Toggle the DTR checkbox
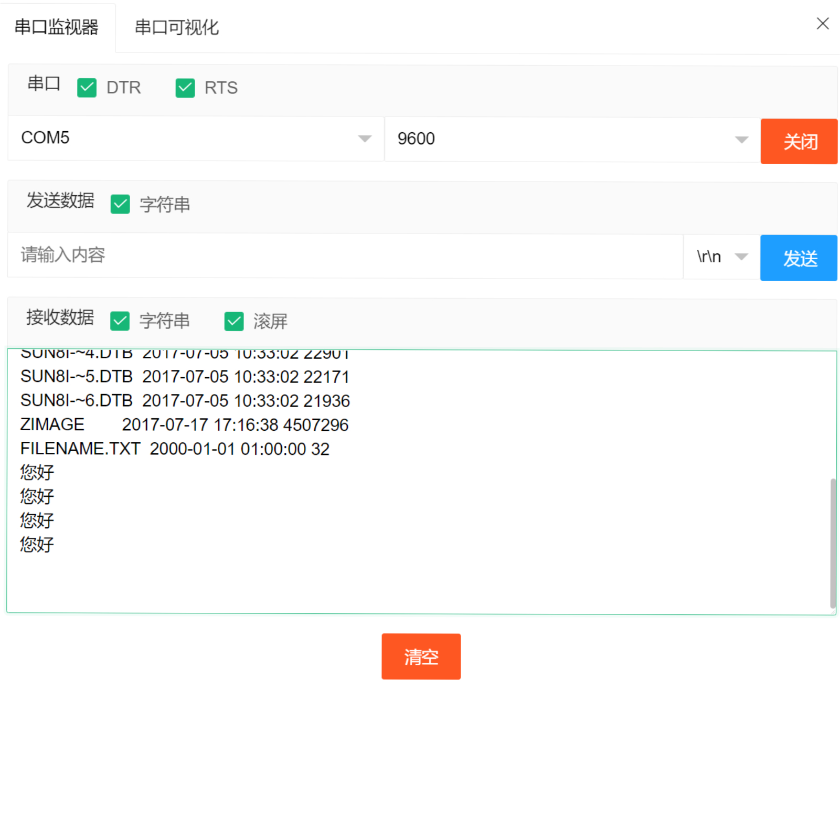Viewport: 840px width, 840px height. 87,88
